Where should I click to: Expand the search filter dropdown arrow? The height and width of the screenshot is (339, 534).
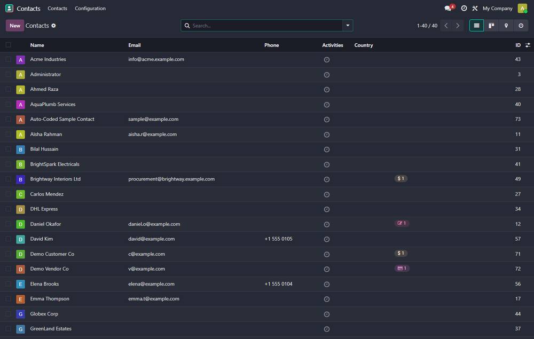pyautogui.click(x=348, y=26)
